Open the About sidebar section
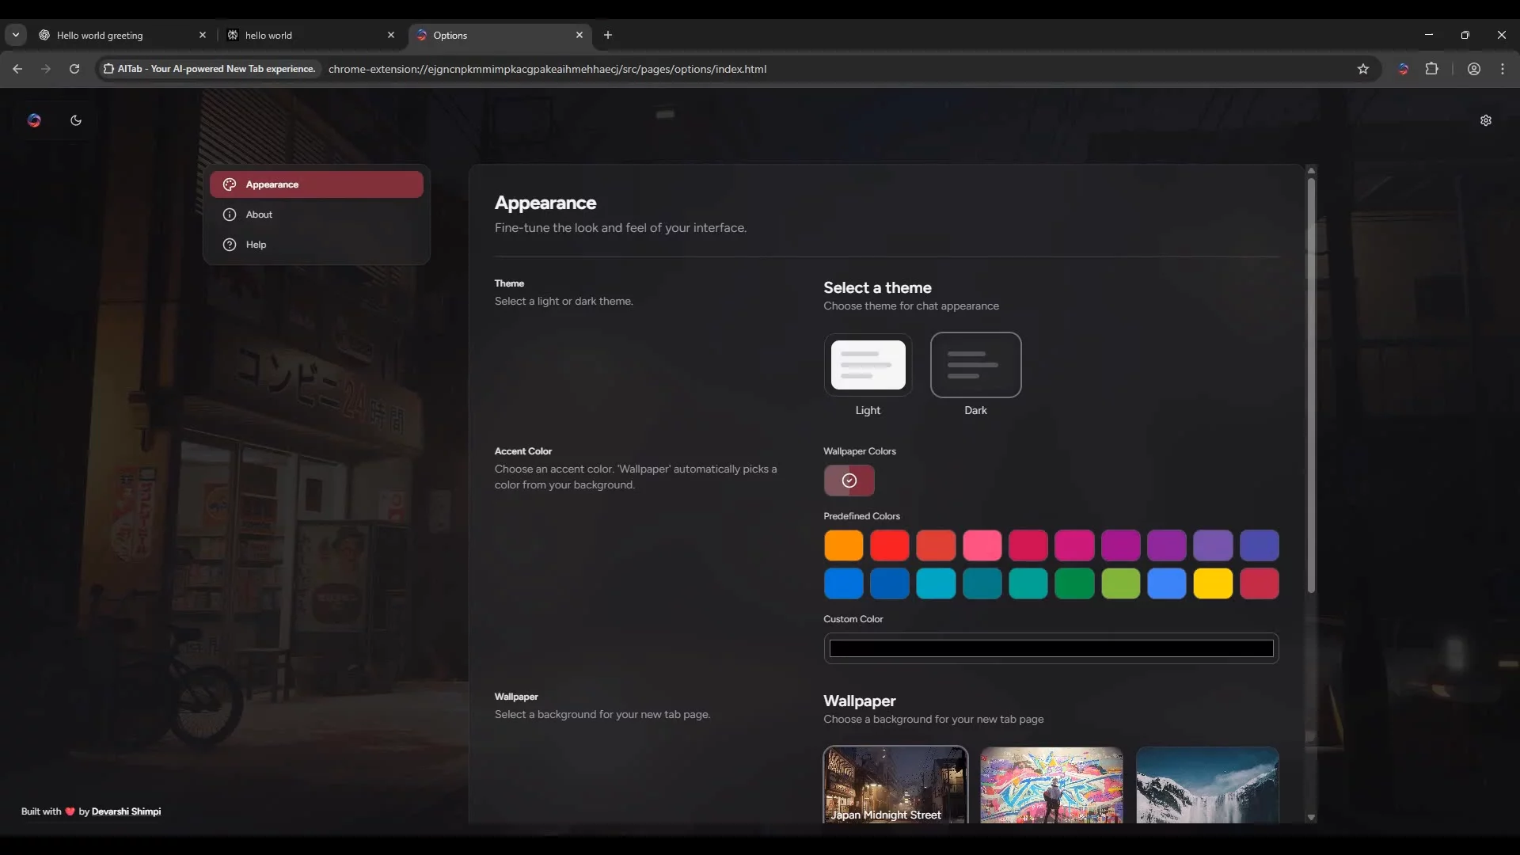Viewport: 1520px width, 855px height. (x=260, y=215)
